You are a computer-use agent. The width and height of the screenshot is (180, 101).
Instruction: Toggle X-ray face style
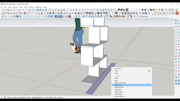coord(3,16)
